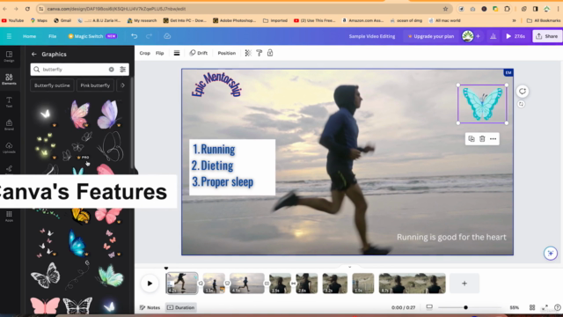
Task: Adjust the zoom slider handle
Action: coord(465,307)
